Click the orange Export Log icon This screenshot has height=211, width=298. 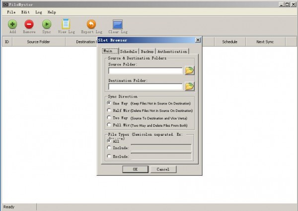(91, 24)
